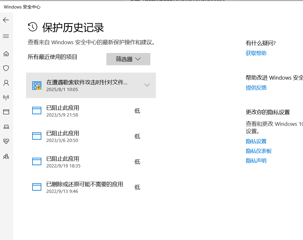This screenshot has height=240, width=303.
Task: Open the 提供反馈 link
Action: 256,88
